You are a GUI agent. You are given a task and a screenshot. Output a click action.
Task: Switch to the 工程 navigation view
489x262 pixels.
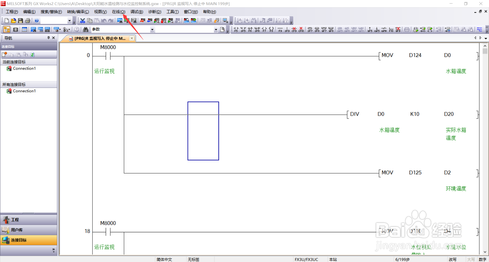coord(29,220)
